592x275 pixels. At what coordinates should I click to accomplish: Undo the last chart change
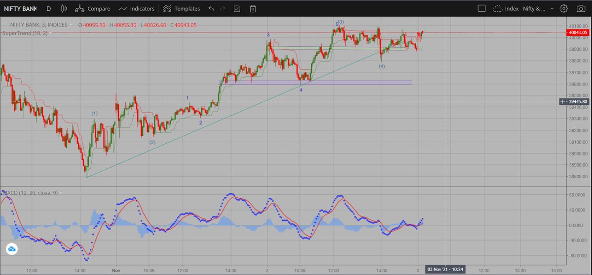click(x=212, y=8)
